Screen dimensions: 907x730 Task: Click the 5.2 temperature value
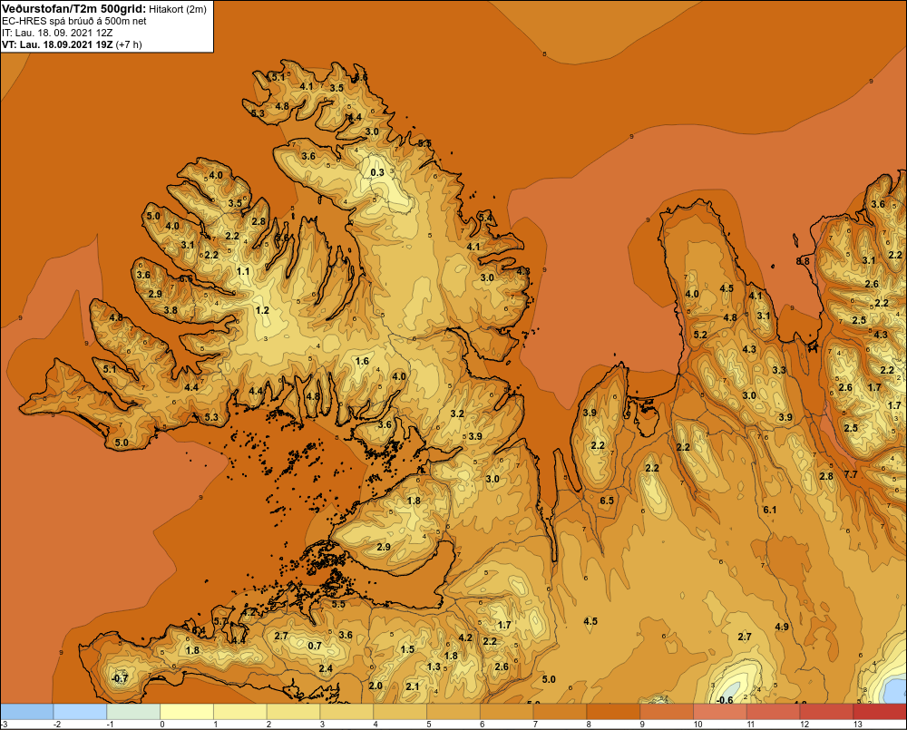click(700, 335)
